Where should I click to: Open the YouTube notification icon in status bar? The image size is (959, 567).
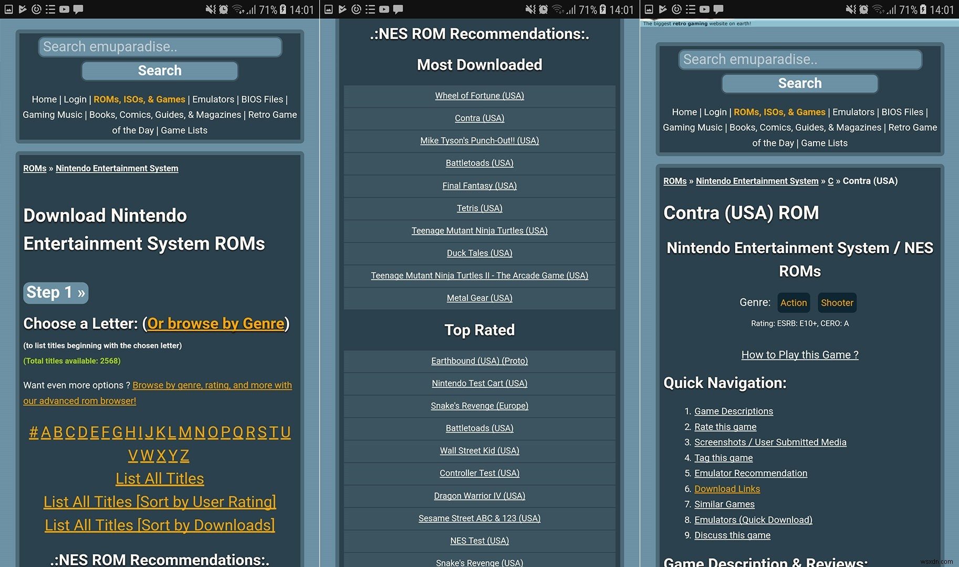64,9
